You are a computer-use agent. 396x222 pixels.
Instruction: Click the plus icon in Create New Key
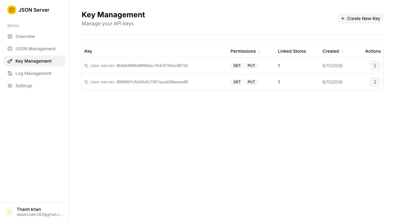tap(343, 18)
